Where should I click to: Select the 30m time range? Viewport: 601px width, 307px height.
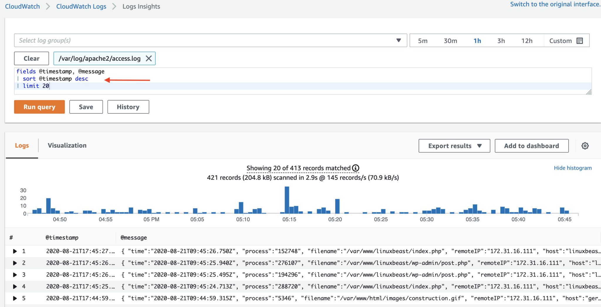450,41
